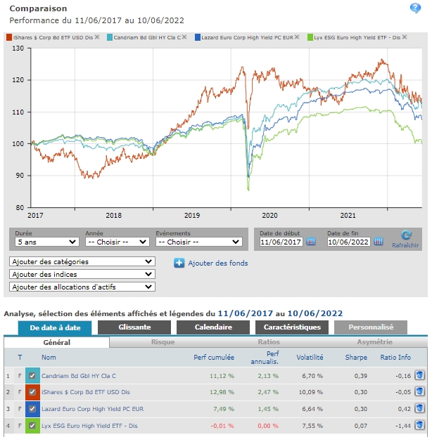This screenshot has height=437, width=432.
Task: Click the Rafraîchir refresh icon
Action: 405,237
